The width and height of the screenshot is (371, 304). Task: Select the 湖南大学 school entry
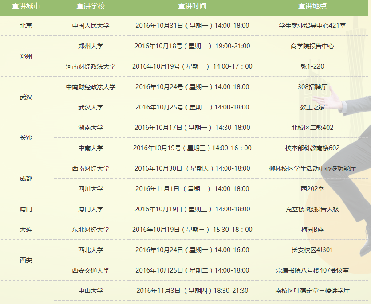91,128
